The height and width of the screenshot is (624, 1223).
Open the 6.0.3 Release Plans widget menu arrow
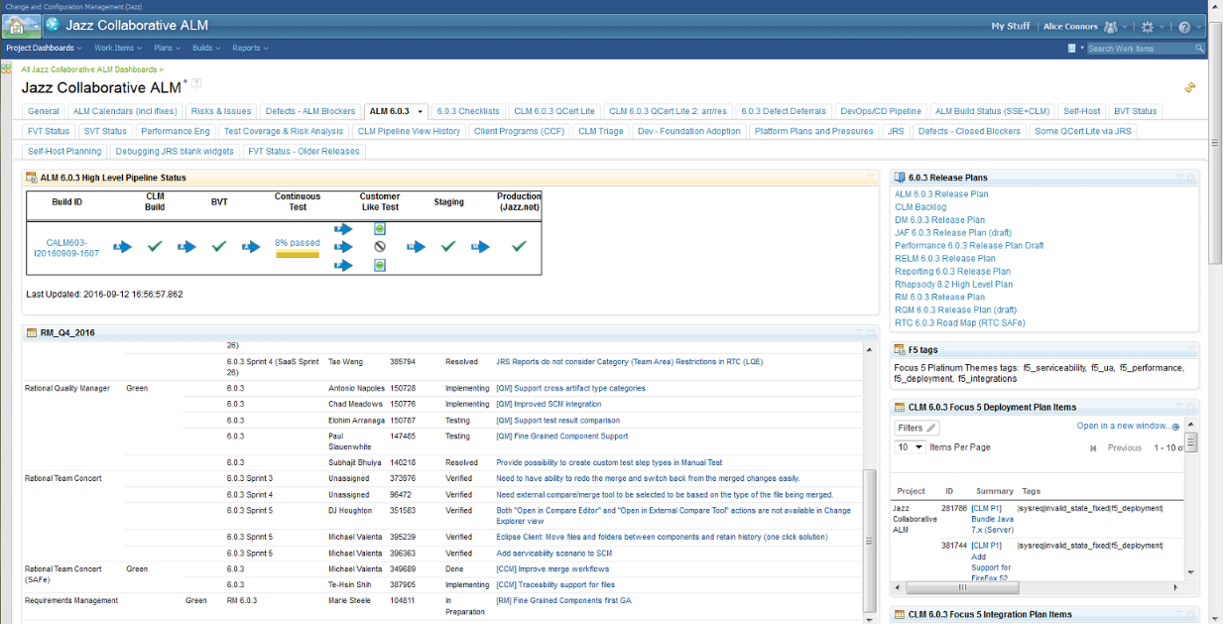[x=1179, y=178]
